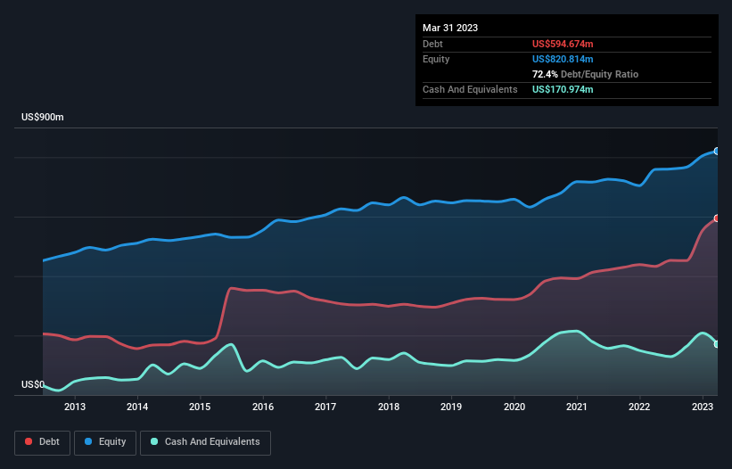Click the 2021 x-axis label

[577, 407]
